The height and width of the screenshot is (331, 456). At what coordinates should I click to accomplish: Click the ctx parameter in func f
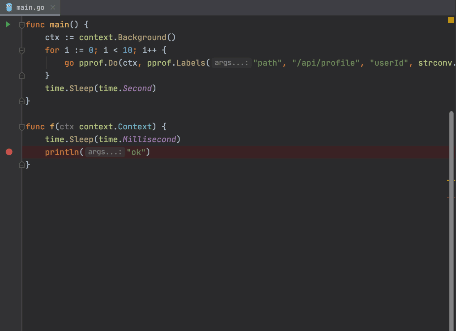pos(67,127)
